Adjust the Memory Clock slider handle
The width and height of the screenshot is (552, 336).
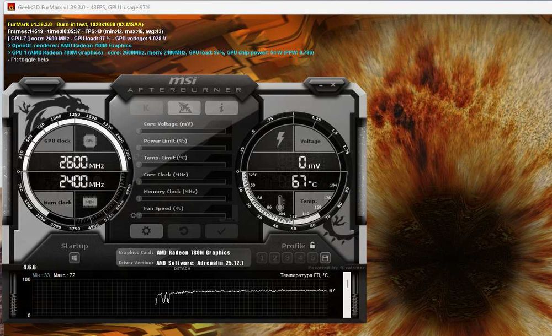point(139,199)
